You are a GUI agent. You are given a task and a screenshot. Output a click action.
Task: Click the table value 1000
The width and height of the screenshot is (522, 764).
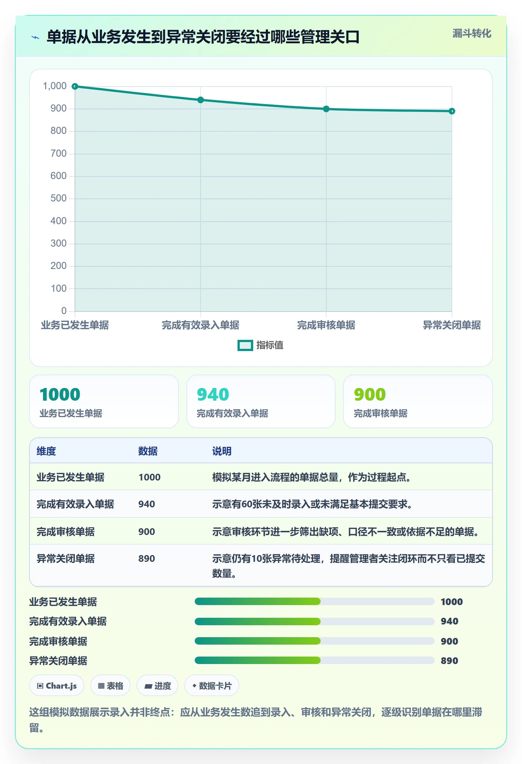click(150, 477)
